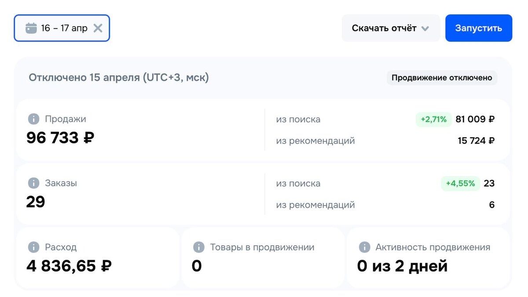
Task: Click the +4,55% orders growth badge
Action: [460, 183]
